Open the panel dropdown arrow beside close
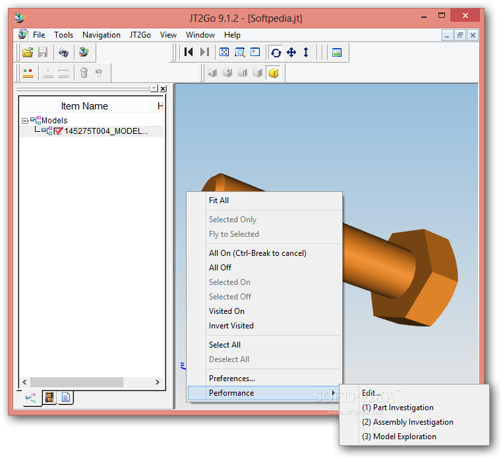This screenshot has width=503, height=459. click(x=154, y=88)
